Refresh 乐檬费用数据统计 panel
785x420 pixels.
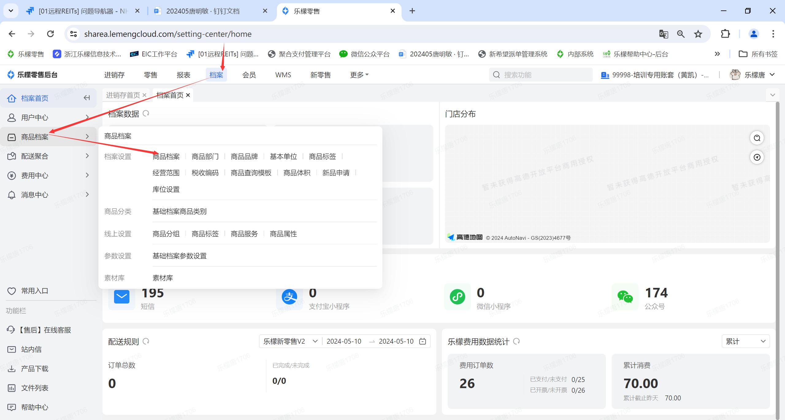point(517,341)
